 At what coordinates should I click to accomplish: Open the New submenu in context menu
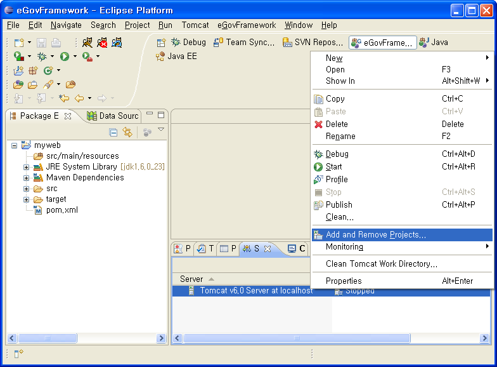402,58
